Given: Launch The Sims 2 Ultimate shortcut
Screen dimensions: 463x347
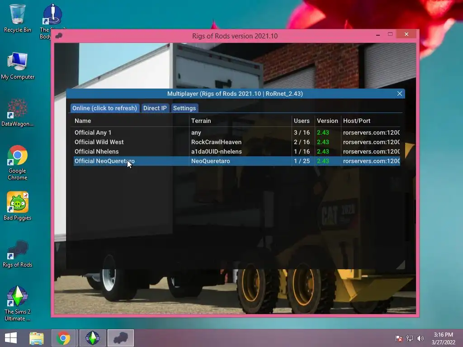Looking at the screenshot, I should coord(18,303).
